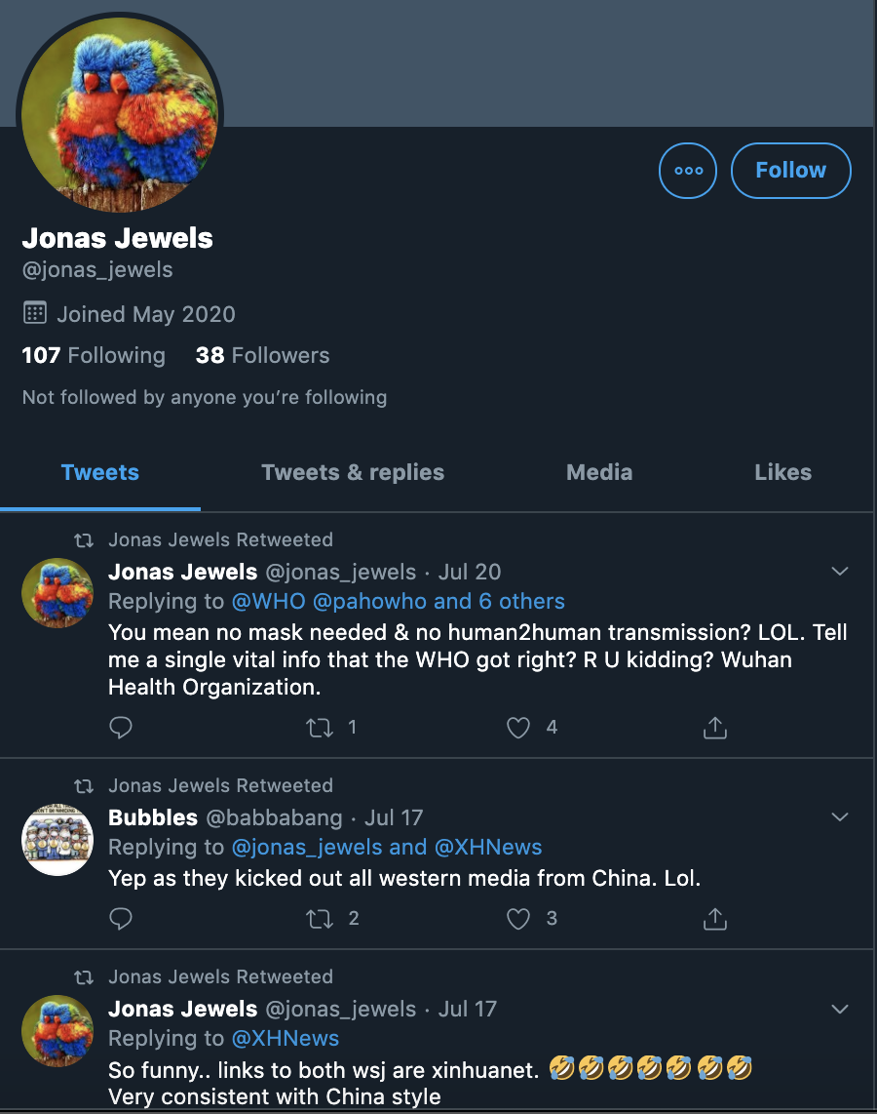Like the Bubbles tweet heart icon
The height and width of the screenshot is (1114, 877).
pyautogui.click(x=518, y=919)
